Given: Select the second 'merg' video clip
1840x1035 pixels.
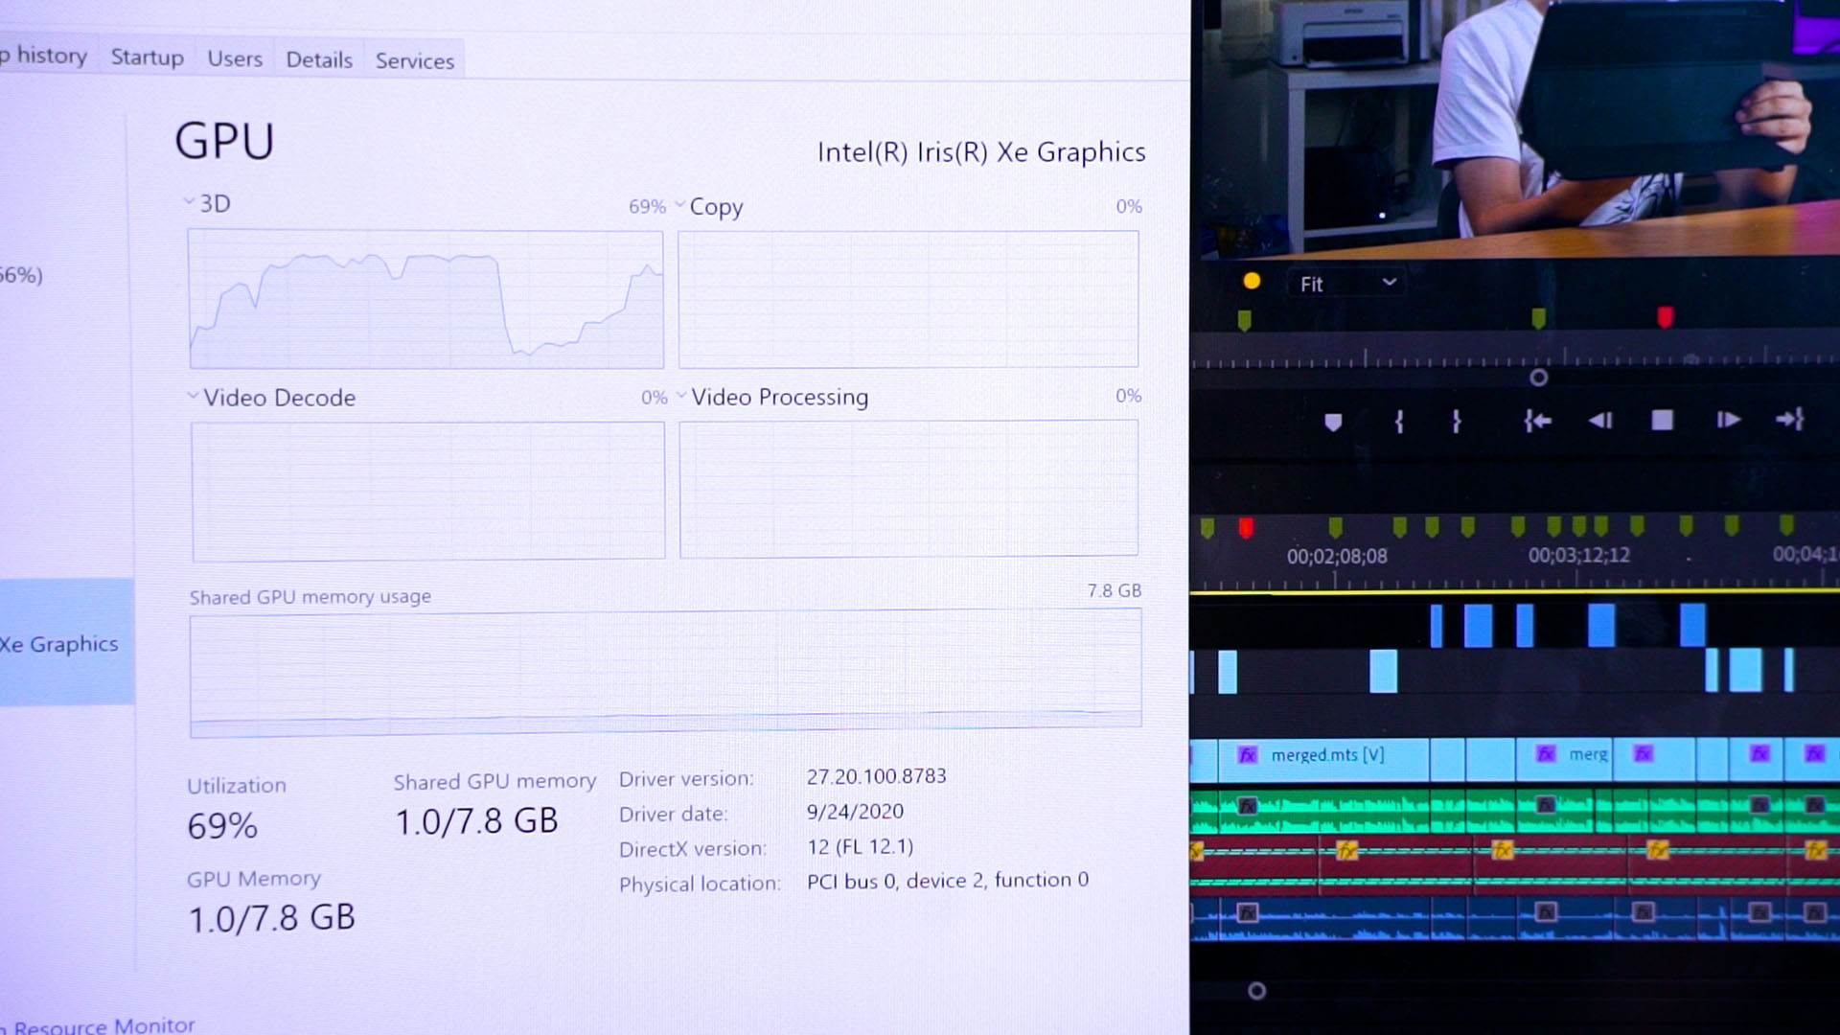Looking at the screenshot, I should click(1565, 760).
